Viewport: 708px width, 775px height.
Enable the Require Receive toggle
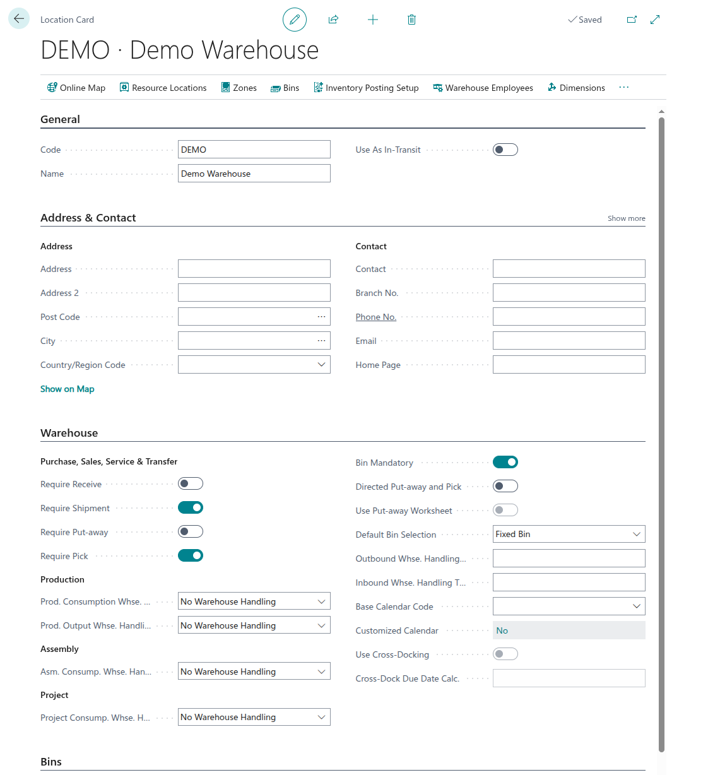pyautogui.click(x=191, y=484)
